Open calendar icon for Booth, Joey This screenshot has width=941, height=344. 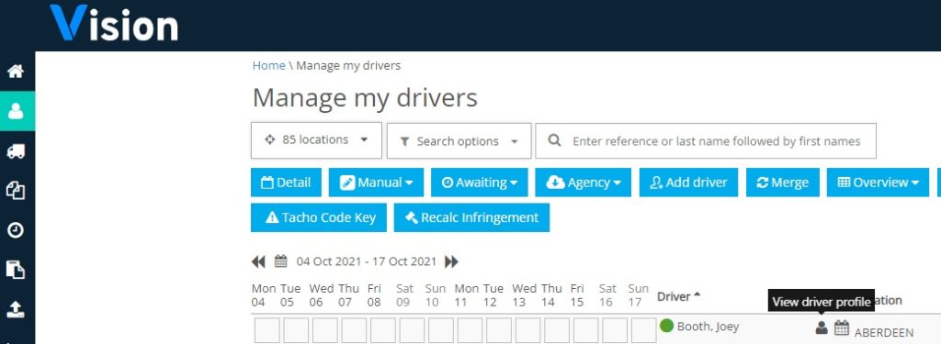click(842, 327)
